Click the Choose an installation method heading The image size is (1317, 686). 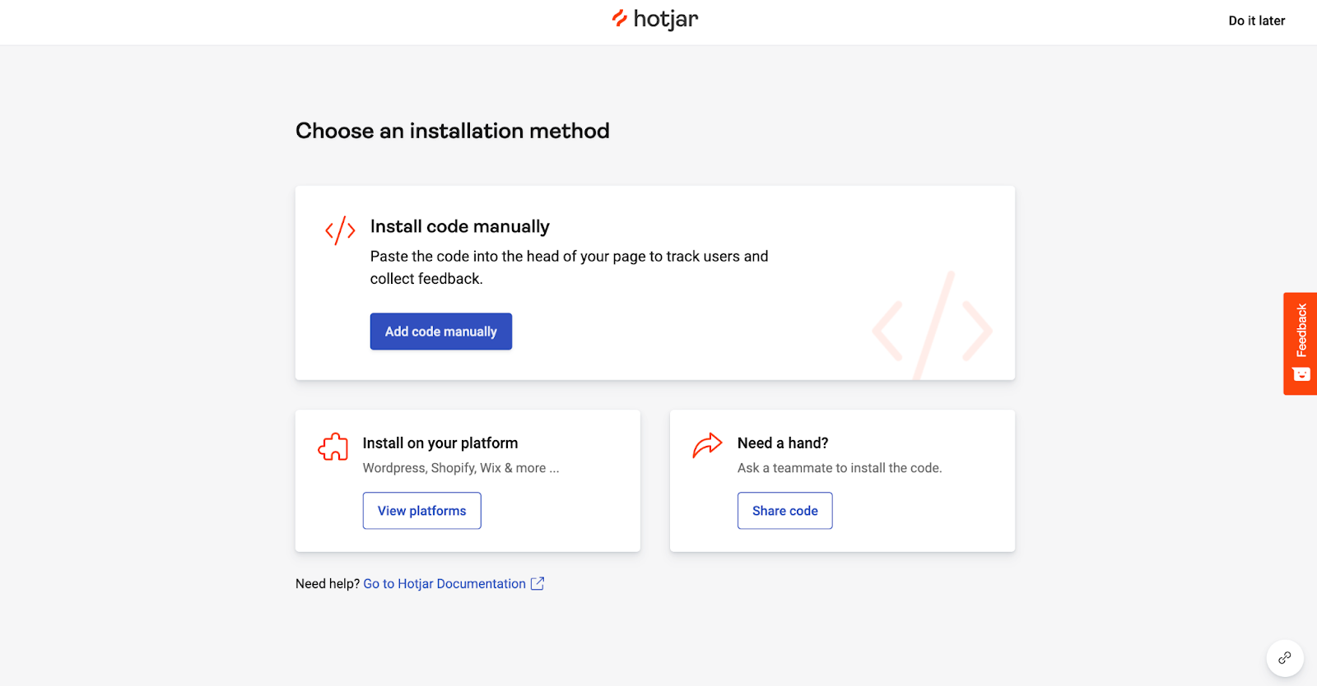(x=452, y=131)
